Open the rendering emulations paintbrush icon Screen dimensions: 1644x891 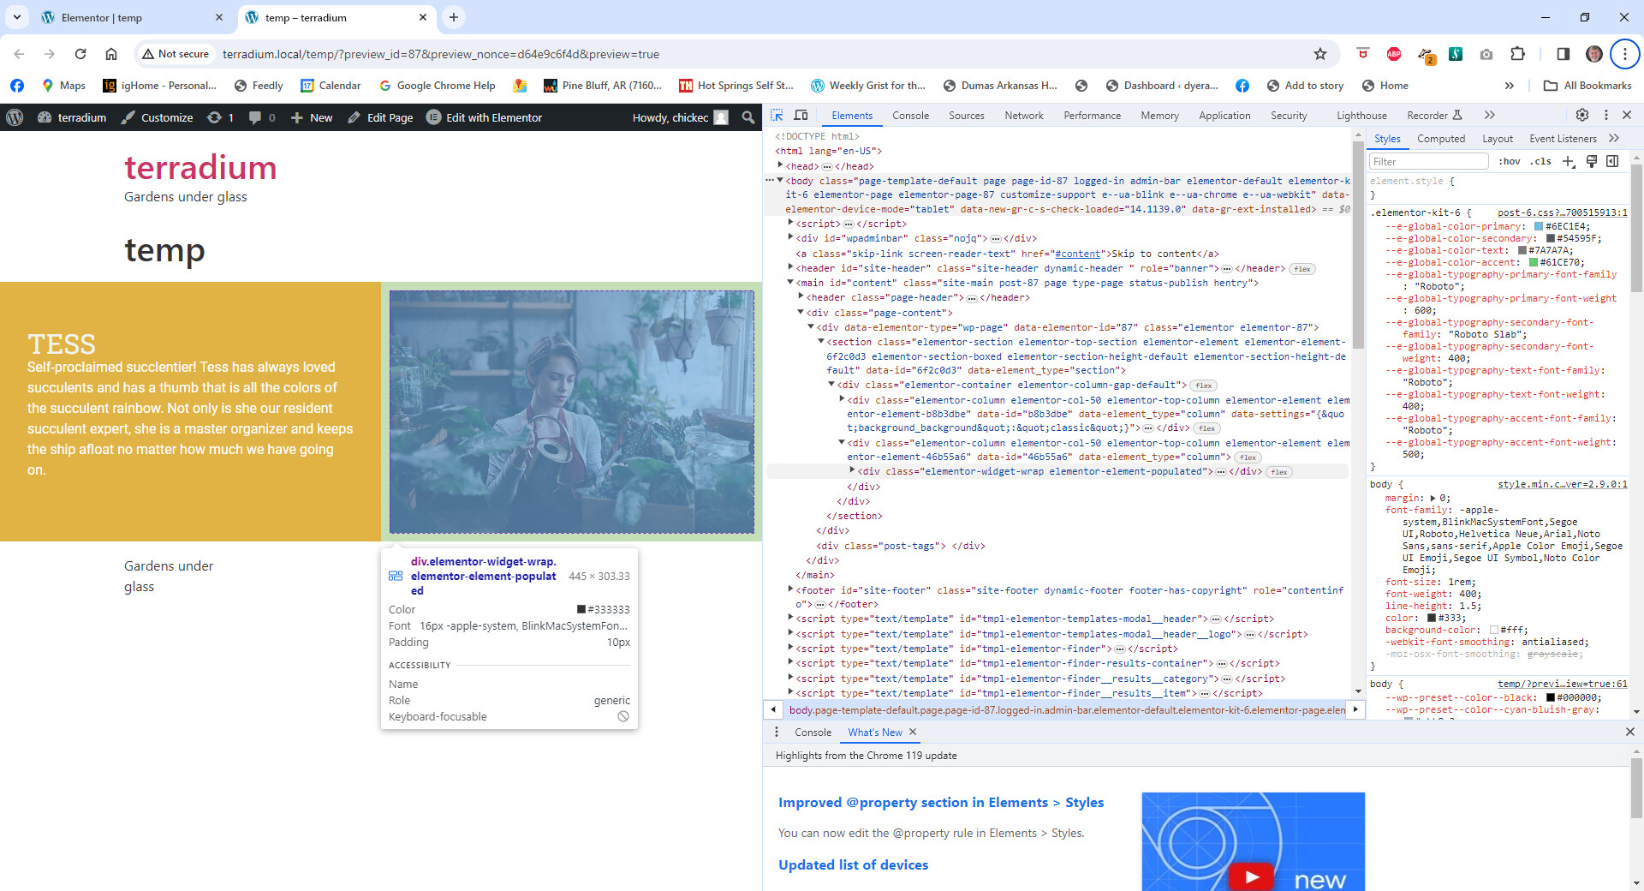tap(1592, 161)
